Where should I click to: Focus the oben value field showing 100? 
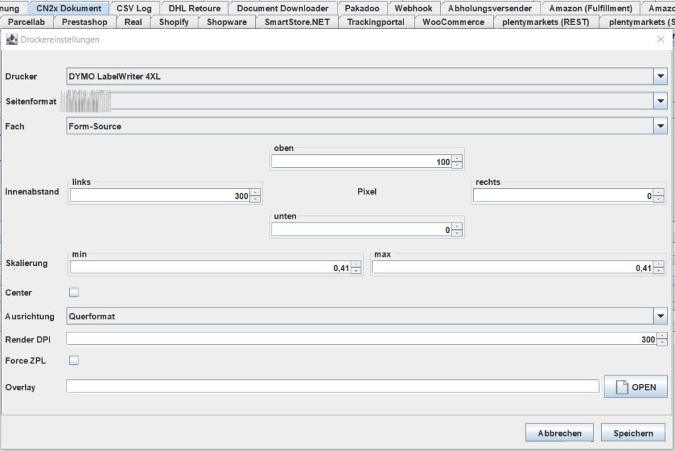pyautogui.click(x=362, y=162)
